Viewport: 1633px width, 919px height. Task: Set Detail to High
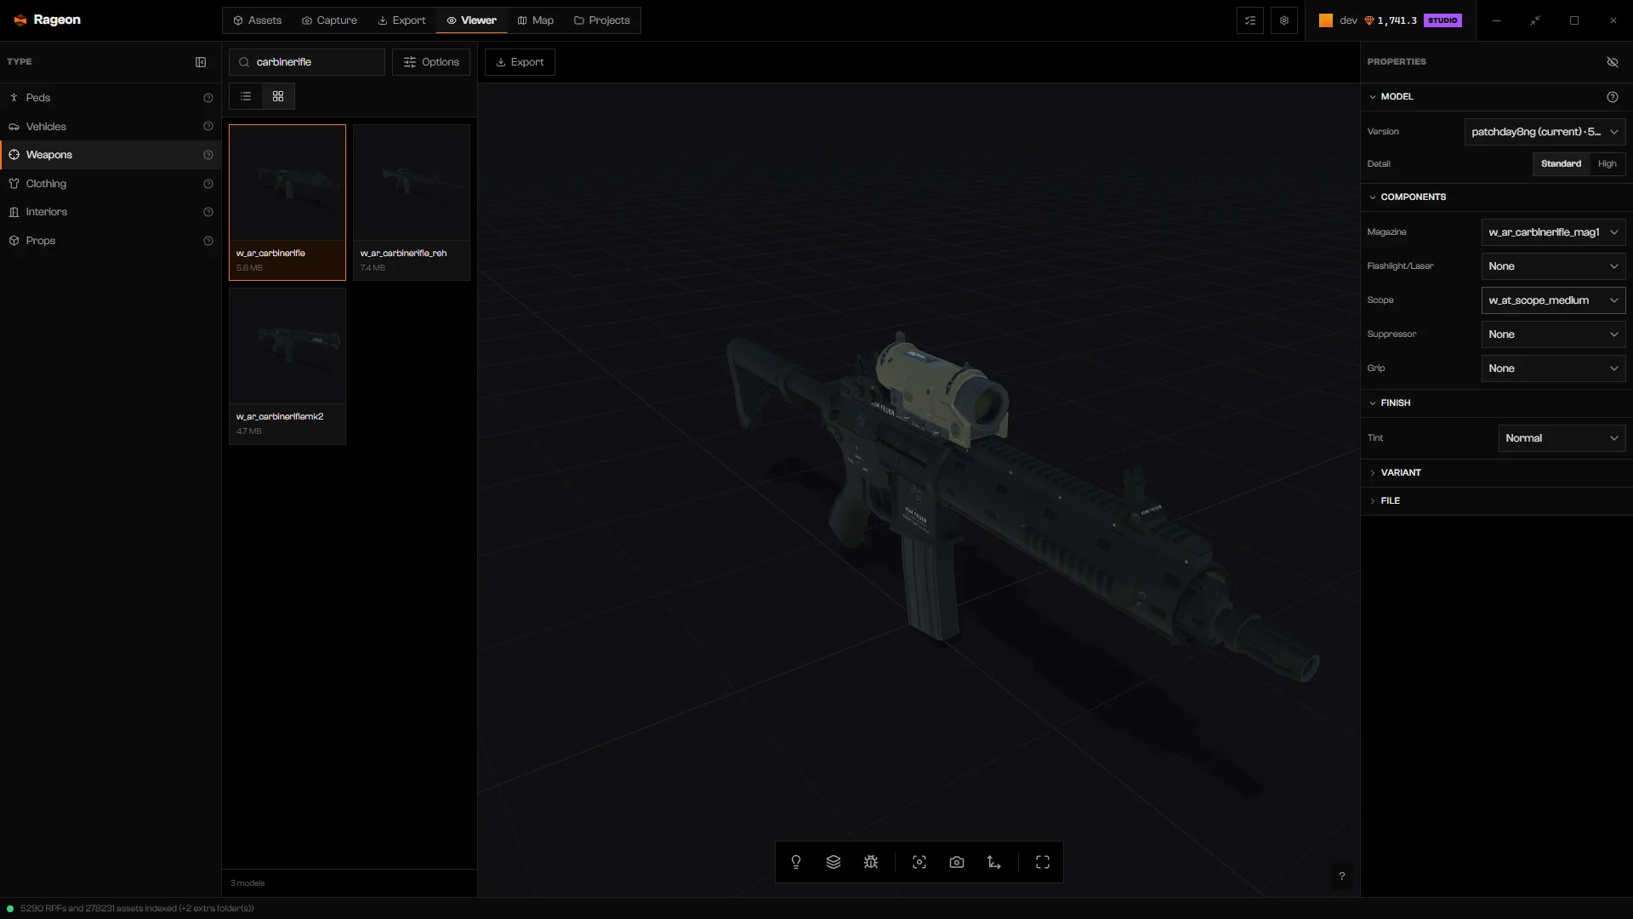(x=1607, y=164)
